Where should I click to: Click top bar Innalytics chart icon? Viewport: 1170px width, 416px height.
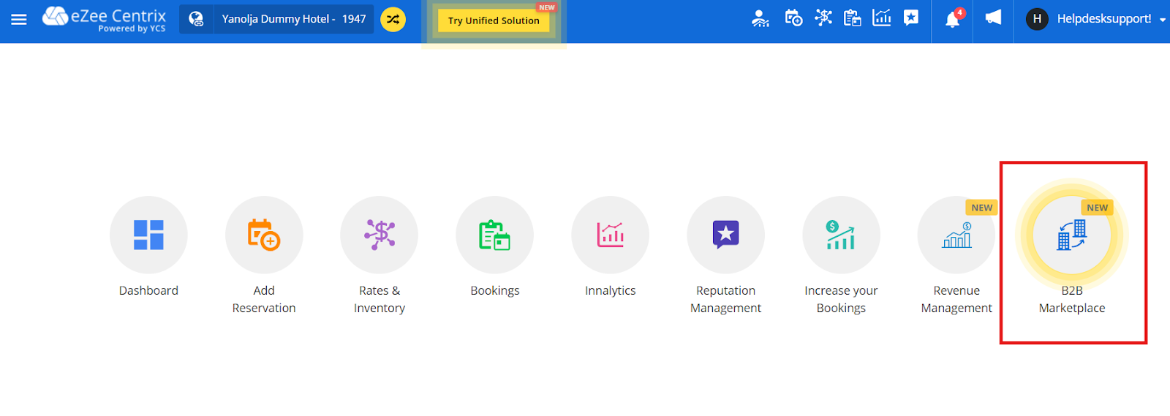click(882, 18)
